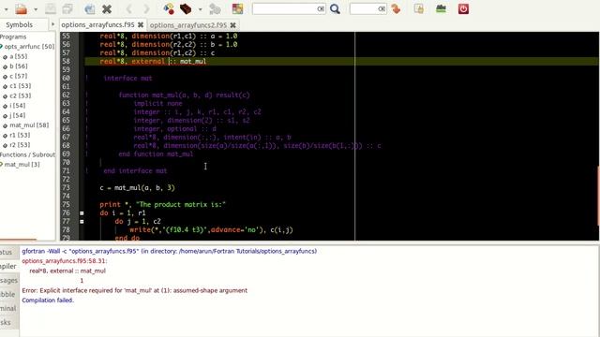The height and width of the screenshot is (337, 600).
Task: Navigate back one location
Action: click(129, 8)
